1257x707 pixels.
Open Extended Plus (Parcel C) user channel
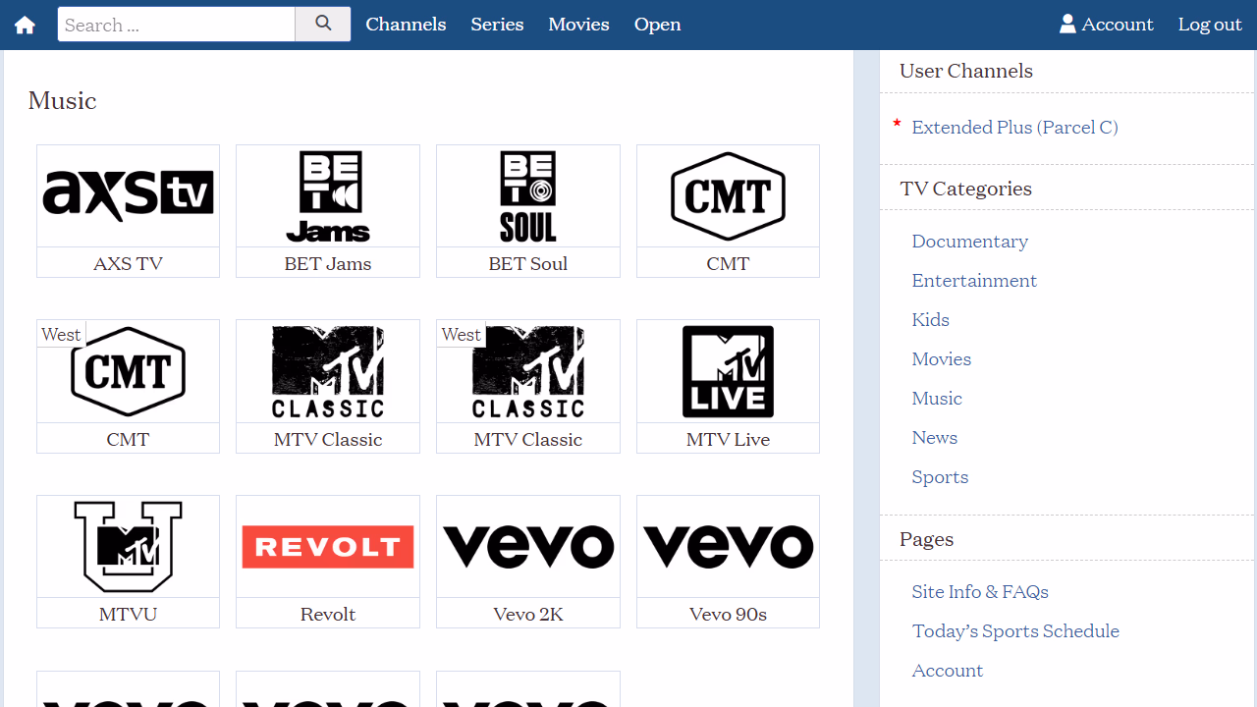[1014, 127]
